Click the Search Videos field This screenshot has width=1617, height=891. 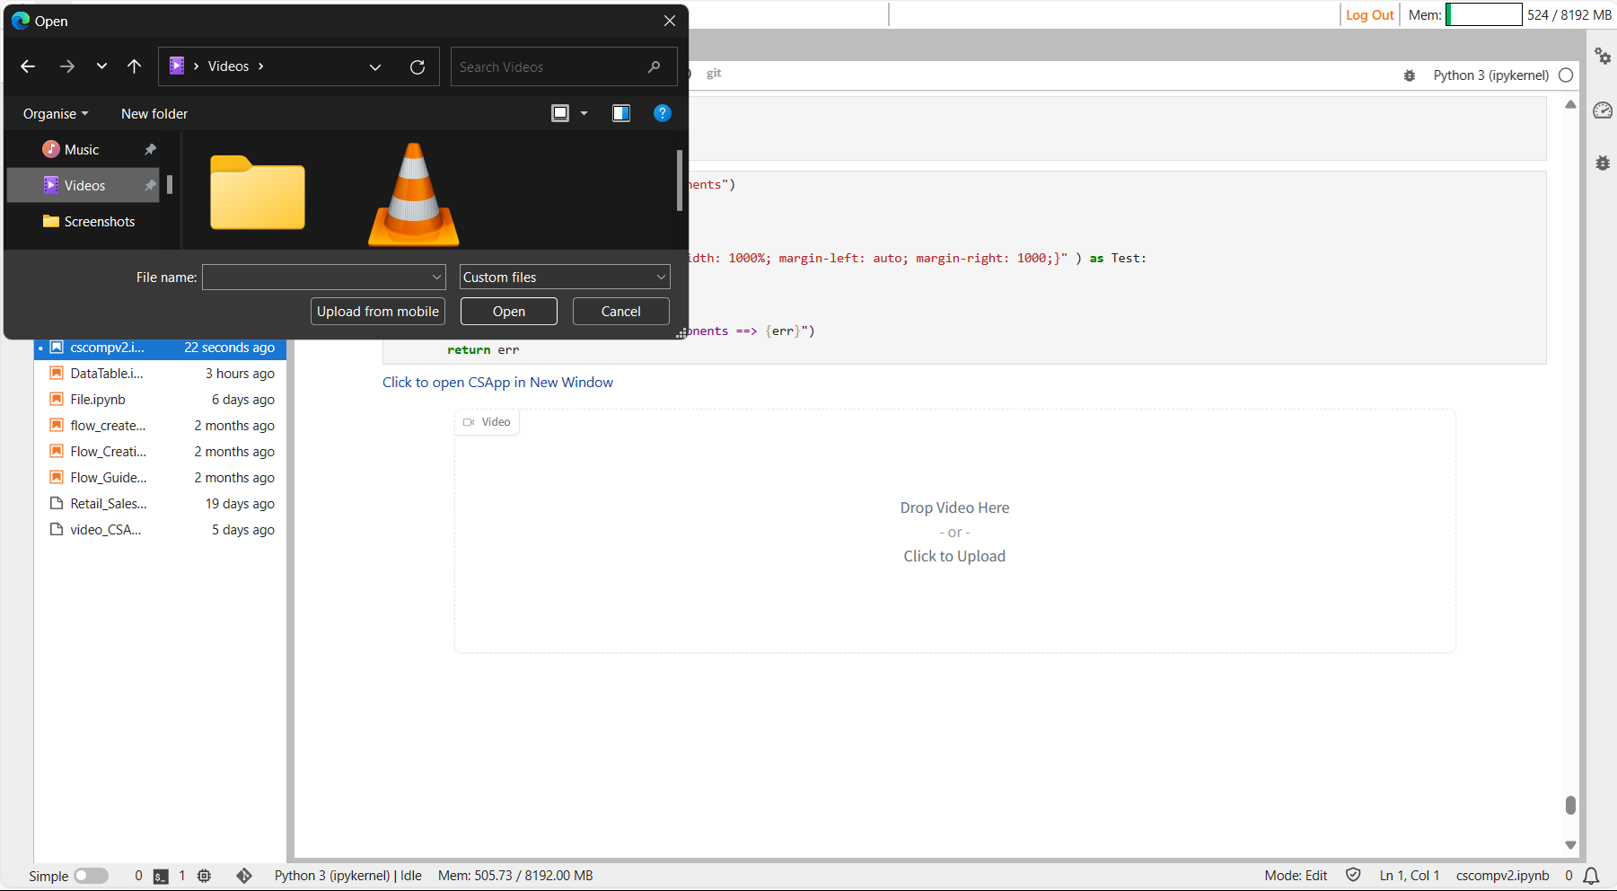coord(563,67)
